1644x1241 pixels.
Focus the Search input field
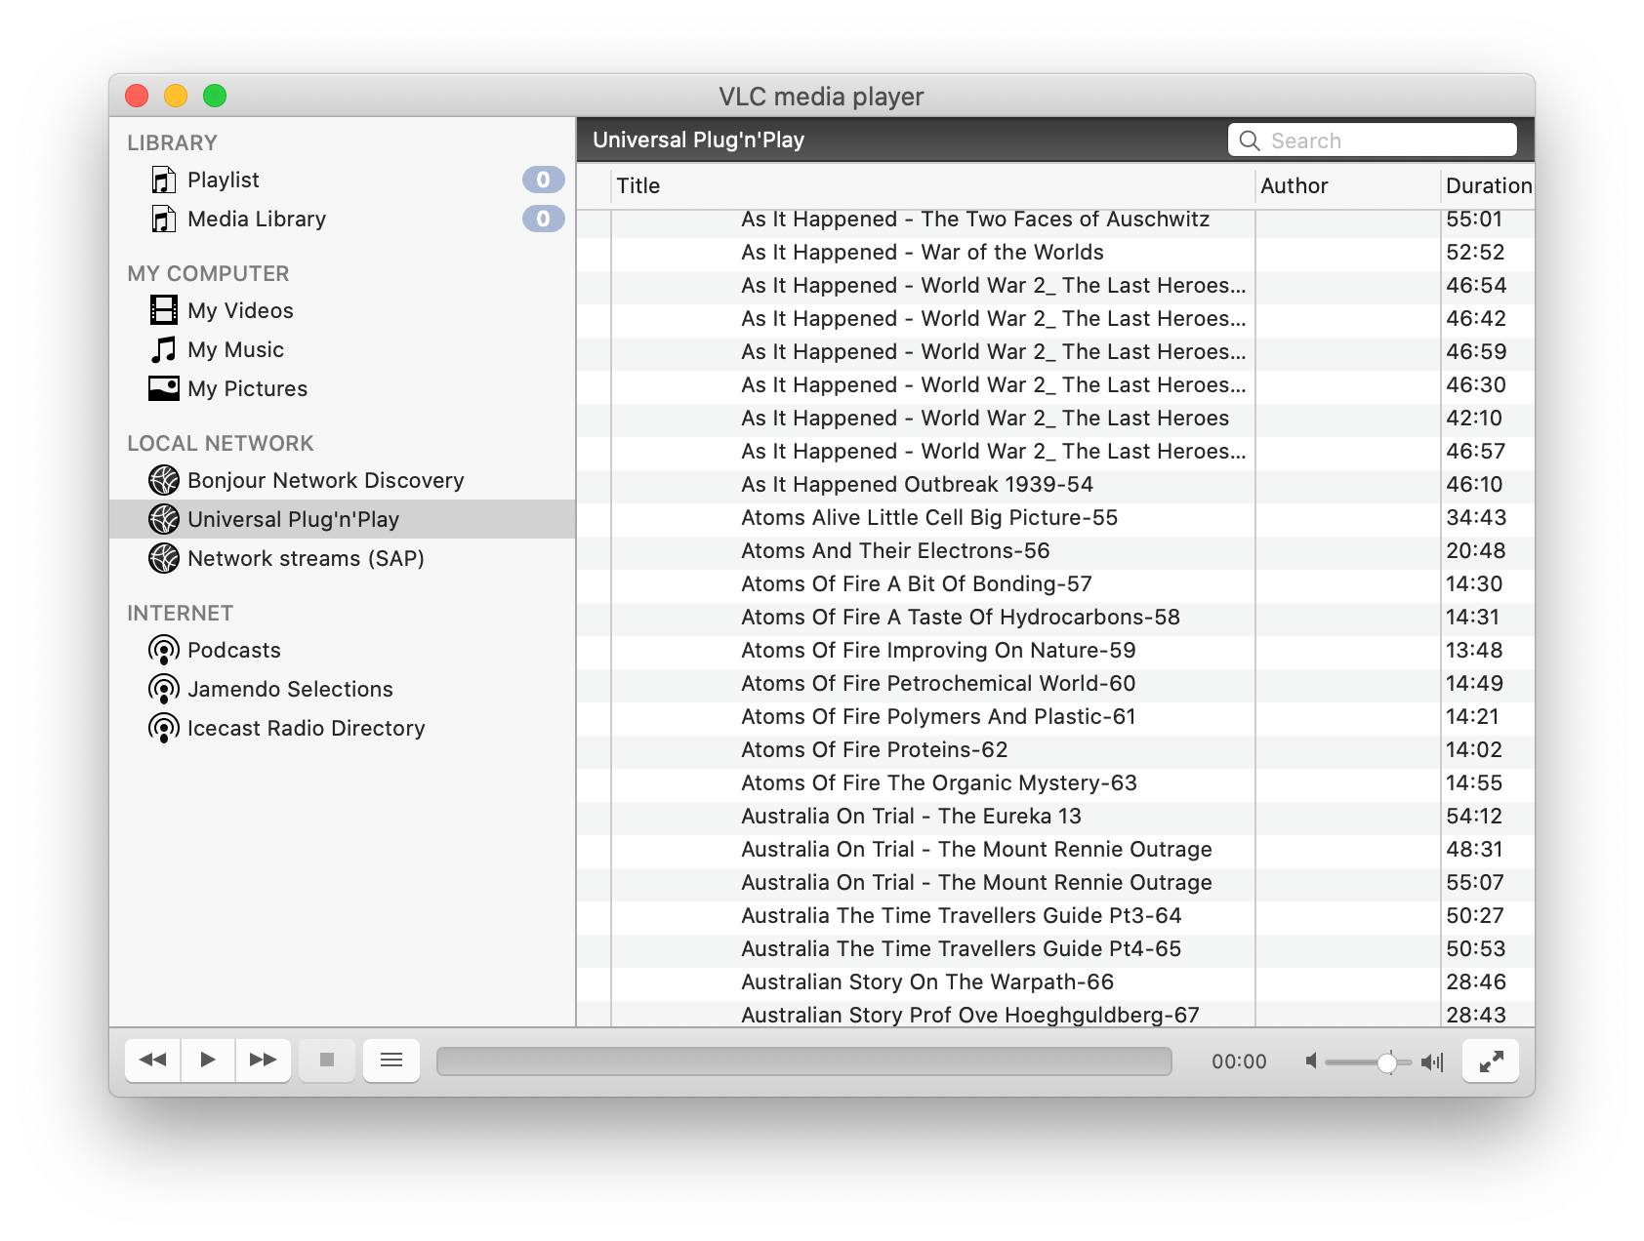point(1373,140)
